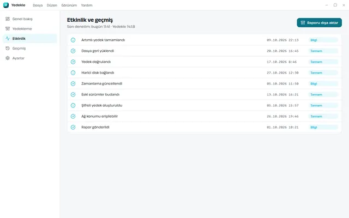This screenshot has height=218, width=349.
Task: Open the Yardım menu
Action: 87,5
